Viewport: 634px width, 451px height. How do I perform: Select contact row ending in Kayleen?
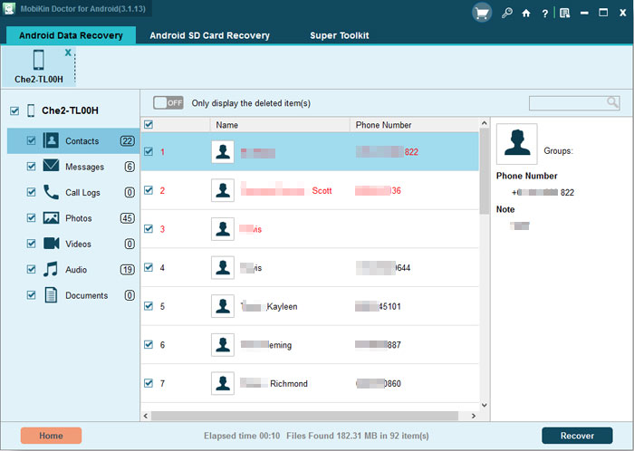point(310,306)
